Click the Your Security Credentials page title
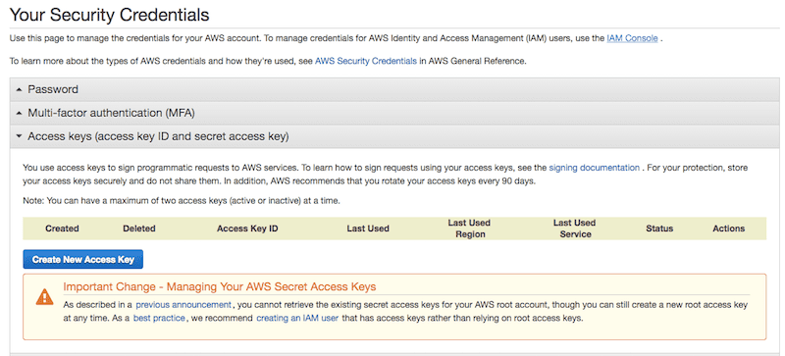This screenshot has width=785, height=356. [x=109, y=15]
